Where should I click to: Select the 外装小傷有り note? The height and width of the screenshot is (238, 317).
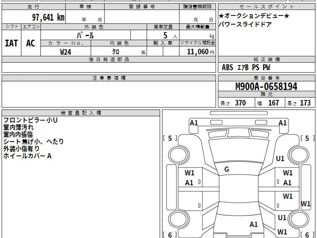[21, 149]
